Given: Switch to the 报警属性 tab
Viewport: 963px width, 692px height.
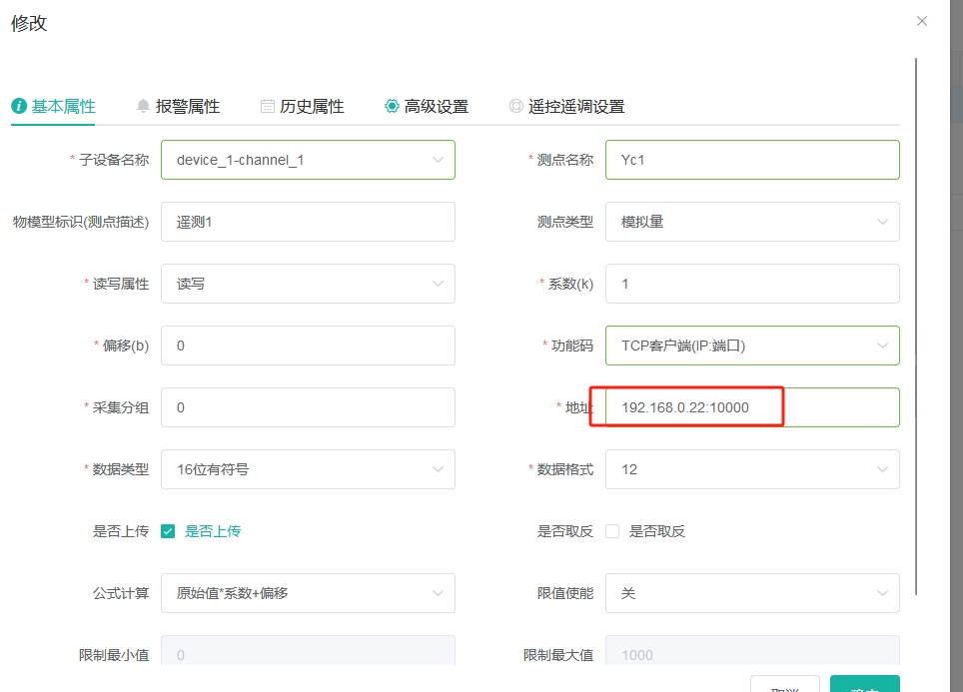Looking at the screenshot, I should pyautogui.click(x=188, y=106).
